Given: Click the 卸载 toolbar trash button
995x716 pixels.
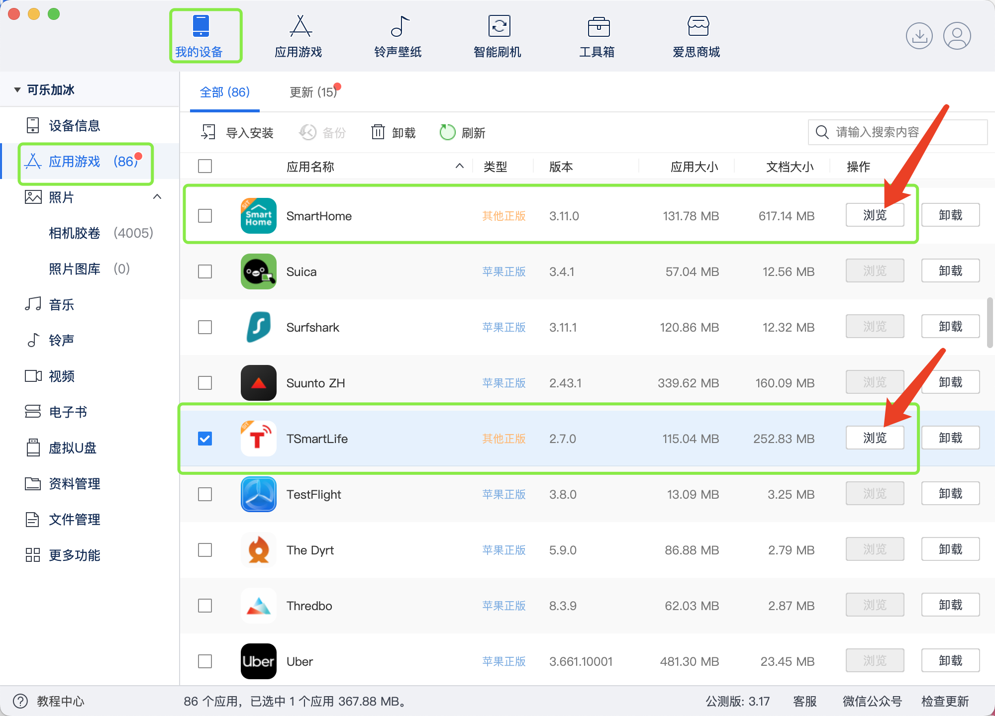Looking at the screenshot, I should [x=393, y=133].
